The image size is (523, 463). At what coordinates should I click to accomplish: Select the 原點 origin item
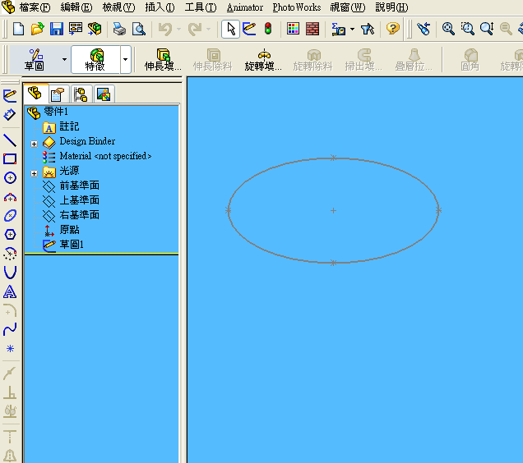pyautogui.click(x=69, y=230)
